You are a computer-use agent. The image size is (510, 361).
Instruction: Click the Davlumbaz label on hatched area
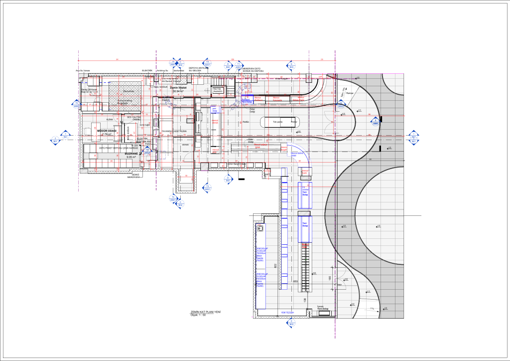pos(128,91)
